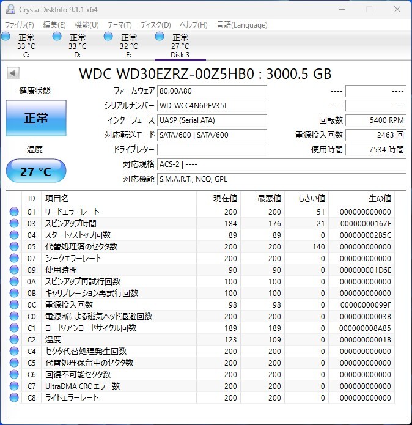412x425 pixels.
Task: Click status orb for drive D:
Action: pyautogui.click(x=57, y=36)
